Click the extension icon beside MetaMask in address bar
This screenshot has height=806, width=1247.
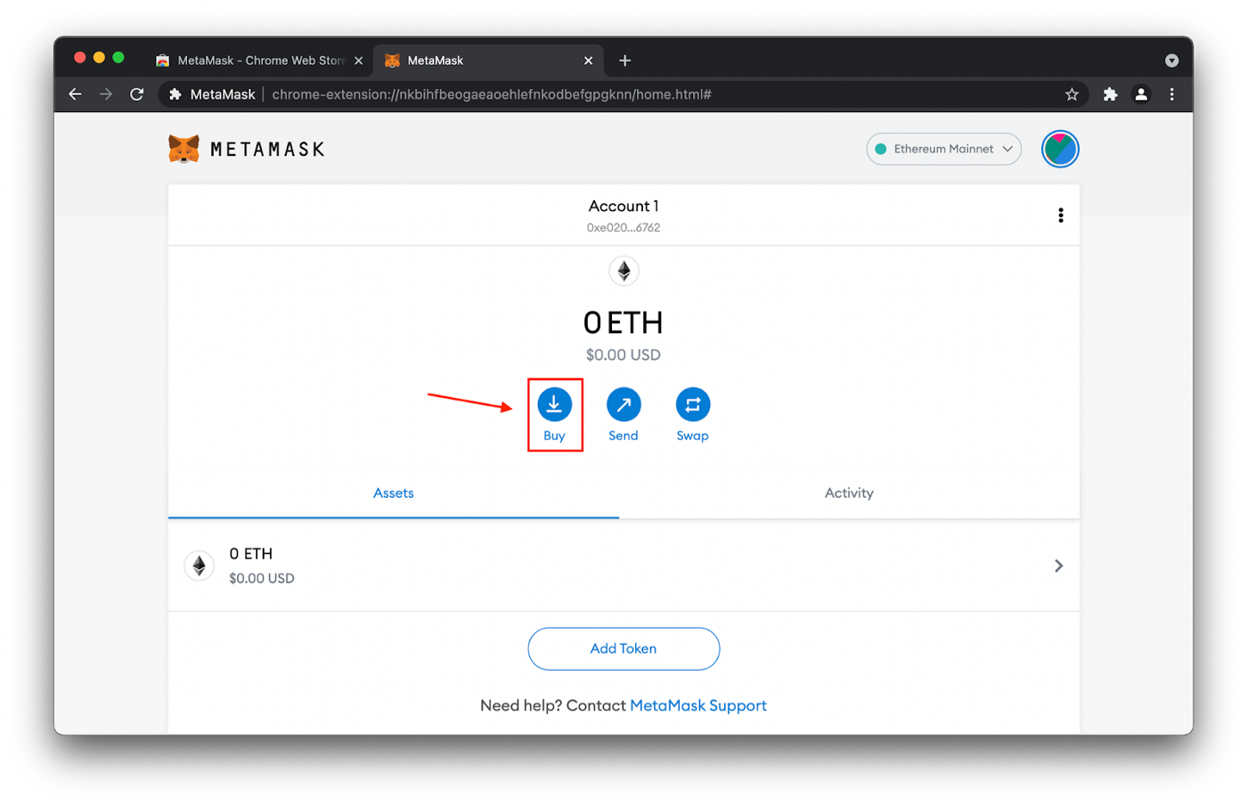coord(175,94)
